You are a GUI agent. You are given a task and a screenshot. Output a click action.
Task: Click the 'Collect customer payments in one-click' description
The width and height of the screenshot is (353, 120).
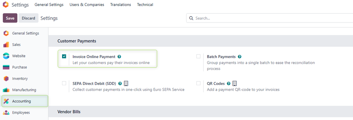129,90
